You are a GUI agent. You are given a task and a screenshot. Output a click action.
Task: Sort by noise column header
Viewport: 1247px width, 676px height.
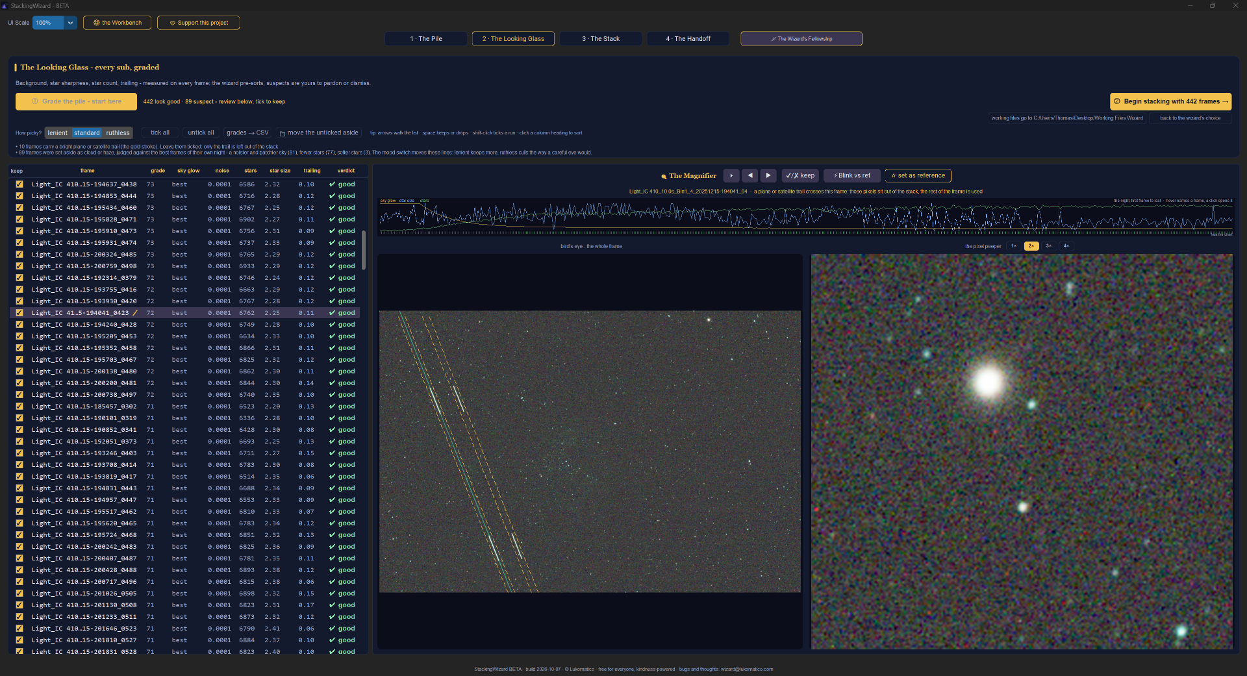coord(222,171)
